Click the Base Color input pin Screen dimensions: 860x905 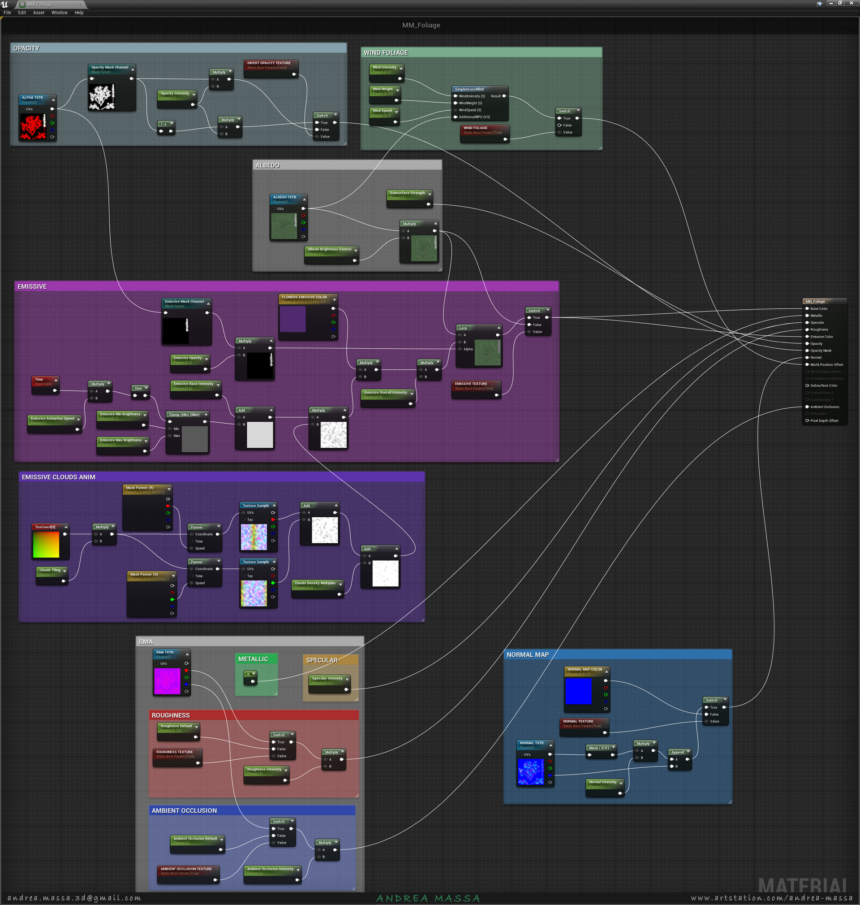pos(807,309)
